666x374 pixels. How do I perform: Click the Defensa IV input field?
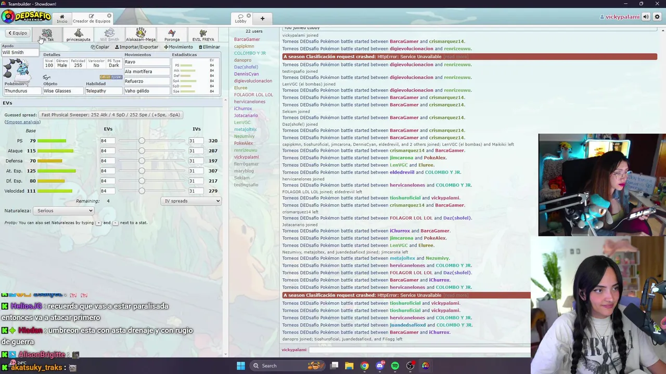pyautogui.click(x=195, y=161)
